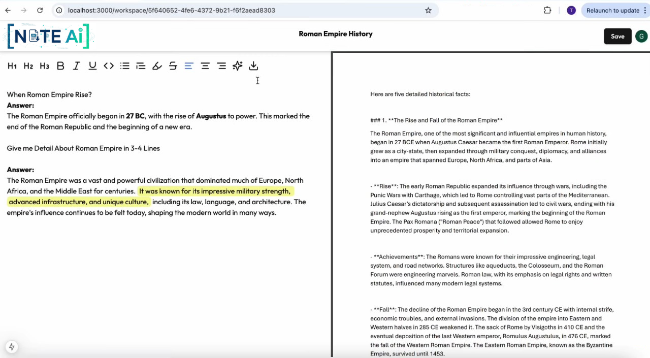Click the '**Fall**' paragraph

492,332
